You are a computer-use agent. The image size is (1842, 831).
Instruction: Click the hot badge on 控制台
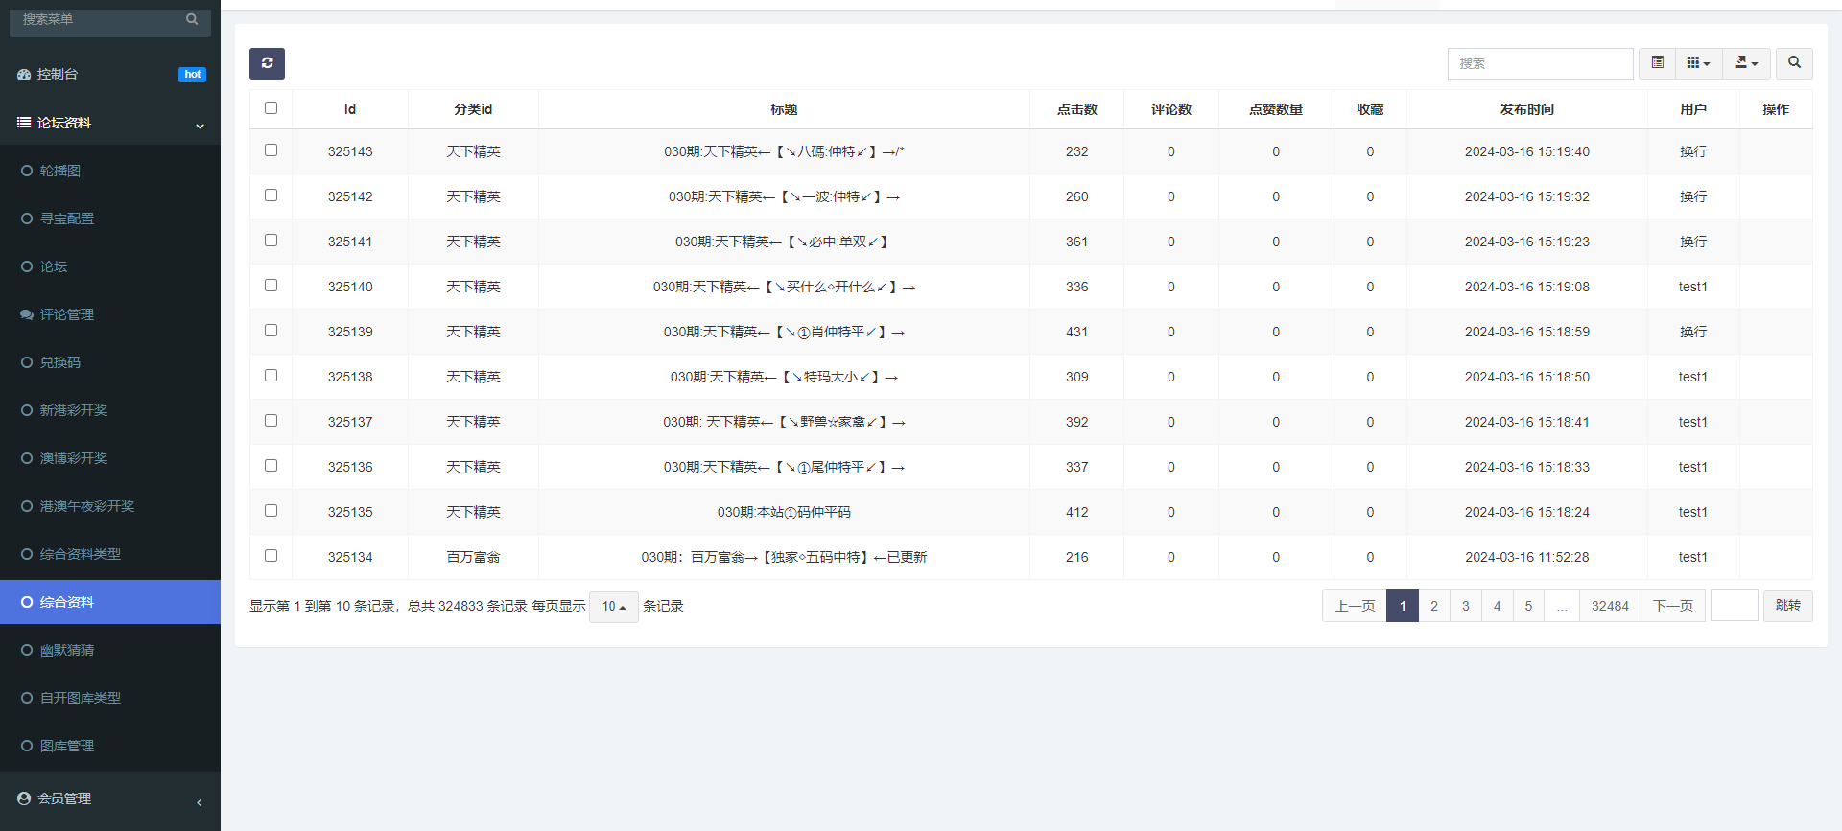point(192,74)
